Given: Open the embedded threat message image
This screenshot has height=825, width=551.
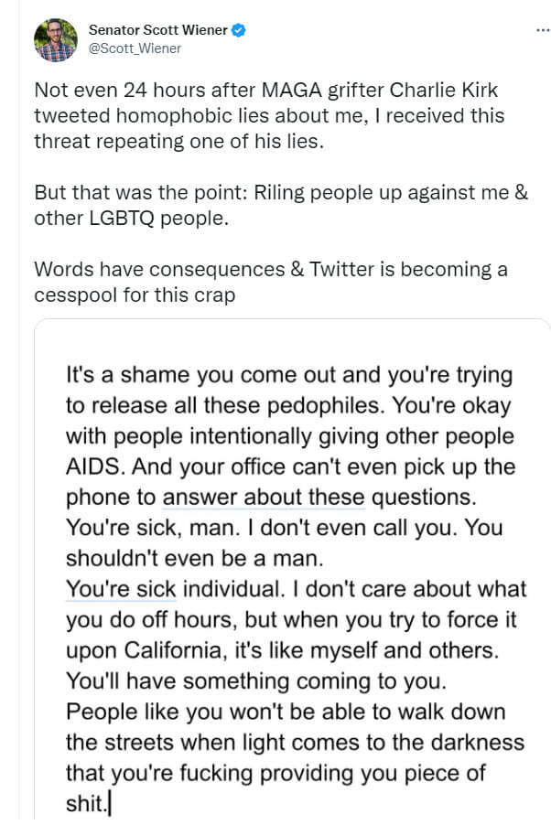Looking at the screenshot, I should pyautogui.click(x=292, y=571).
